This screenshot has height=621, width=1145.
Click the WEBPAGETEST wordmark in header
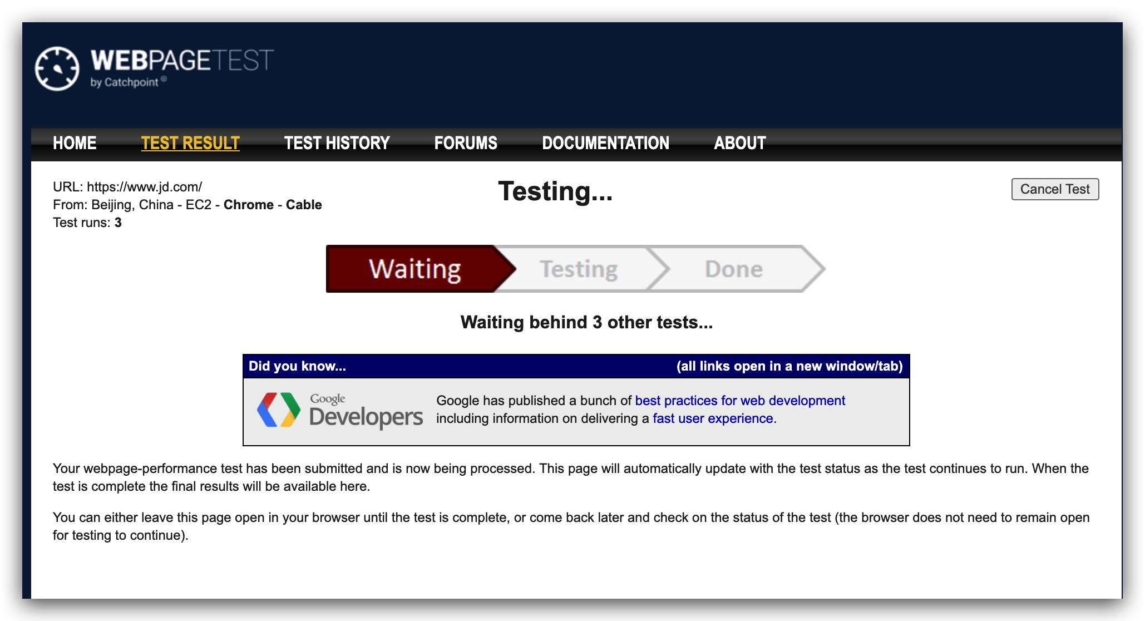(182, 60)
